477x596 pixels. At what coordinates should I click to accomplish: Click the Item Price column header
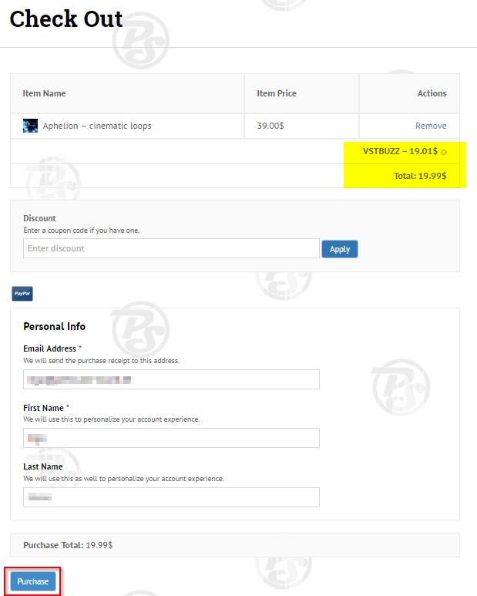[277, 93]
